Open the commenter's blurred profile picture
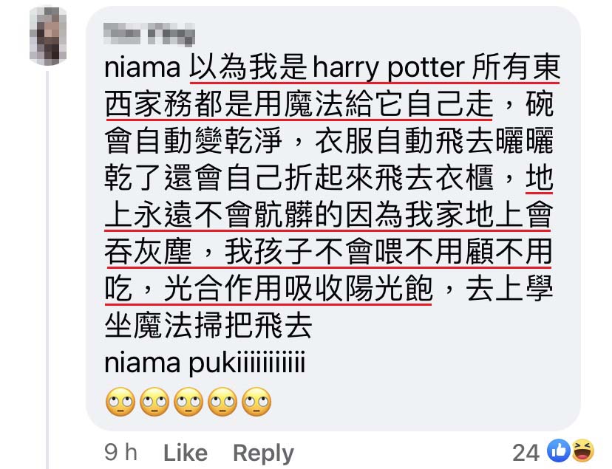 tap(48, 35)
